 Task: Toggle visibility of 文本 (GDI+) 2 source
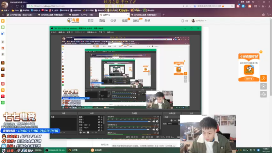pyautogui.click(x=99, y=125)
